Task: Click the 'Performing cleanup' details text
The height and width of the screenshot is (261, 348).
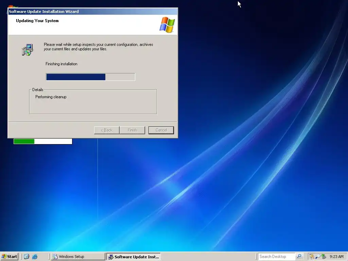Action: (51, 97)
